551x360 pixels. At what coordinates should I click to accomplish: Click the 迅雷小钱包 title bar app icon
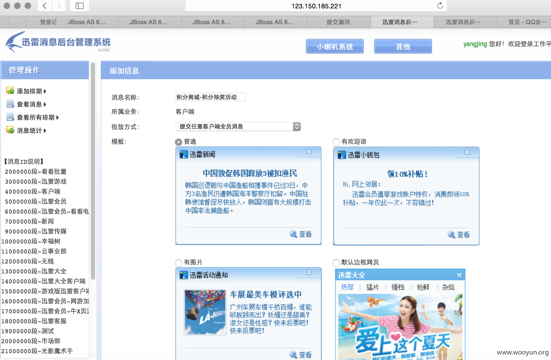pyautogui.click(x=342, y=155)
